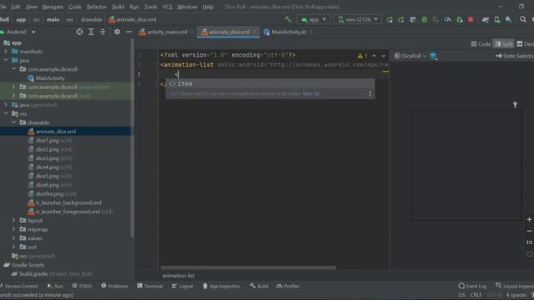Expand the values folder
Viewport: 534px width, 300px height.
click(13, 238)
